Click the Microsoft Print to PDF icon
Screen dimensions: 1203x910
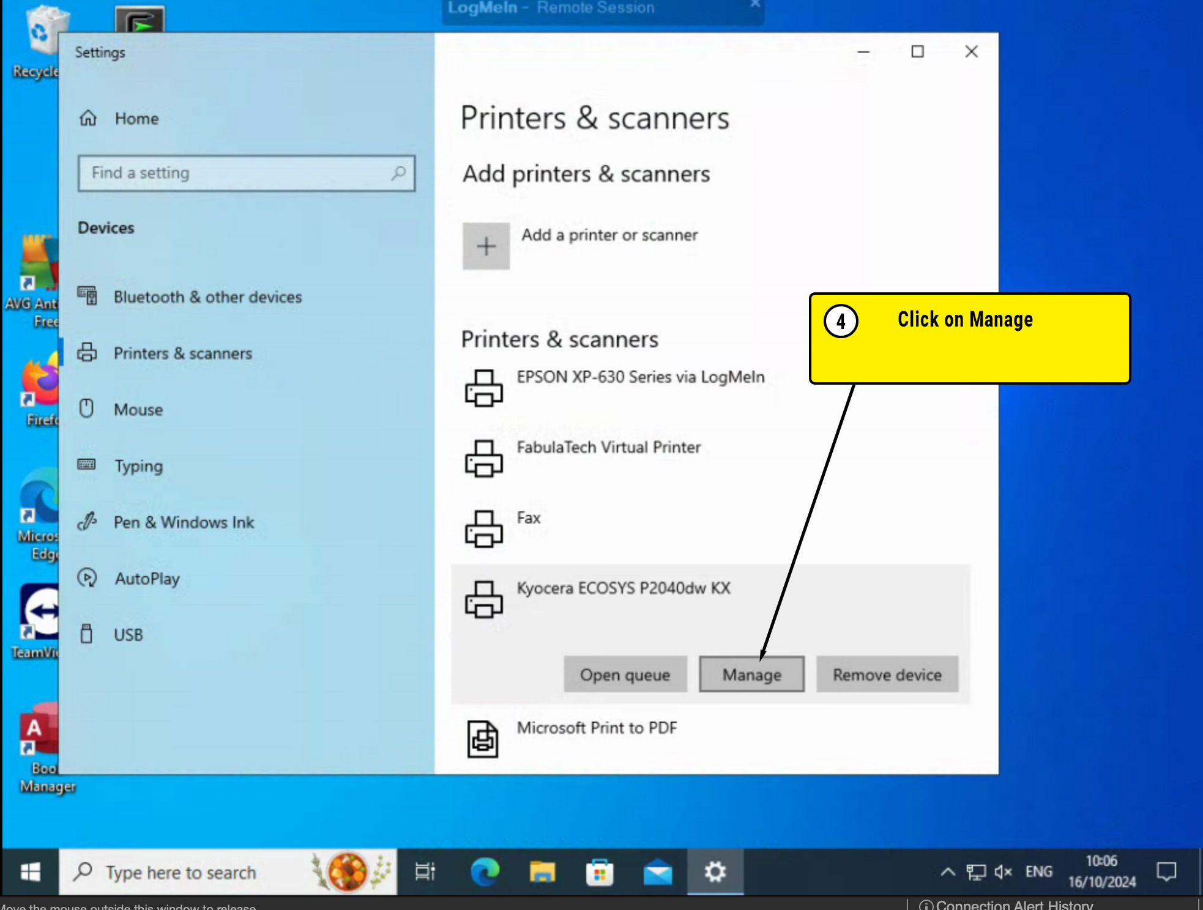(483, 739)
